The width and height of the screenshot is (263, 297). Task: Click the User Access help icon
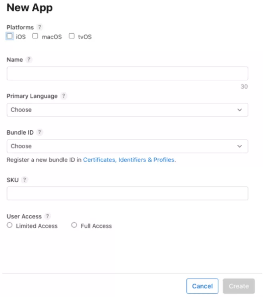coord(48,216)
